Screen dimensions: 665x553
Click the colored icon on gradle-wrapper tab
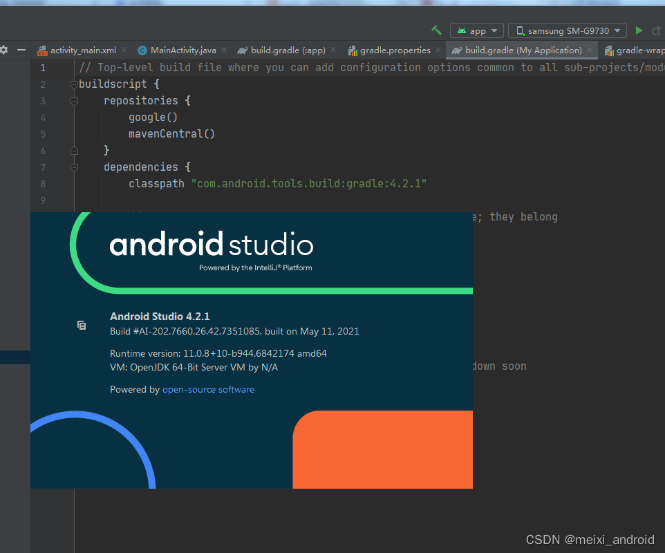609,50
